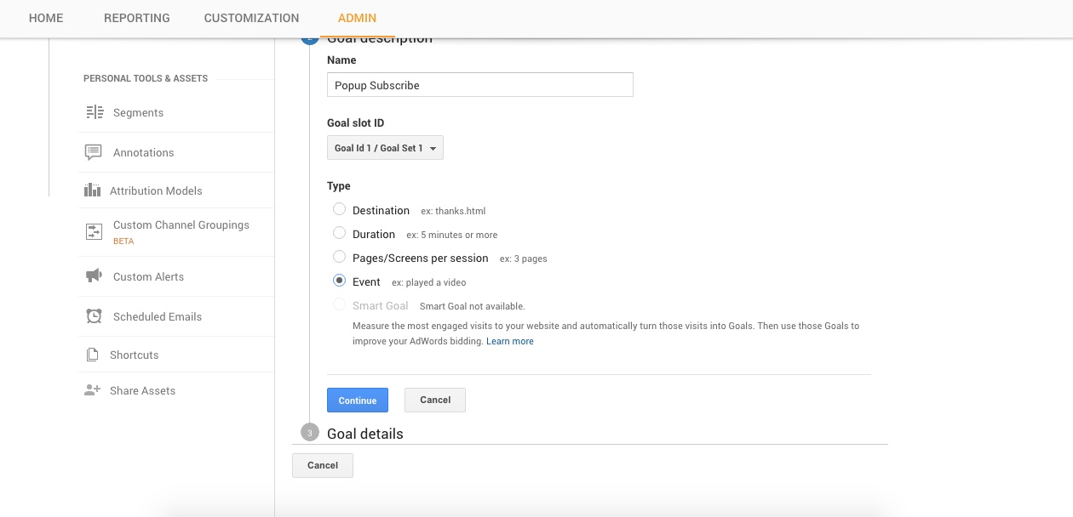
Task: Open the Scheduled Emails link
Action: pyautogui.click(x=158, y=316)
